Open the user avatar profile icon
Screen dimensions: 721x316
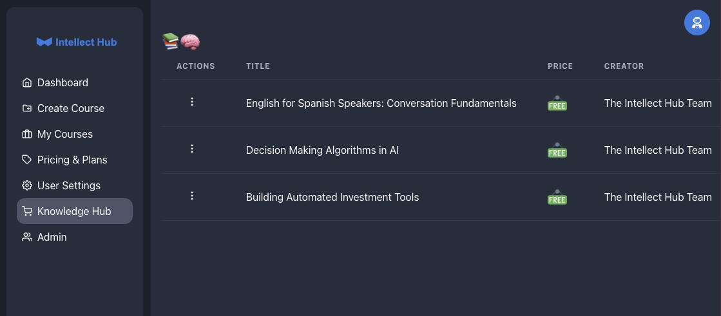pos(697,23)
